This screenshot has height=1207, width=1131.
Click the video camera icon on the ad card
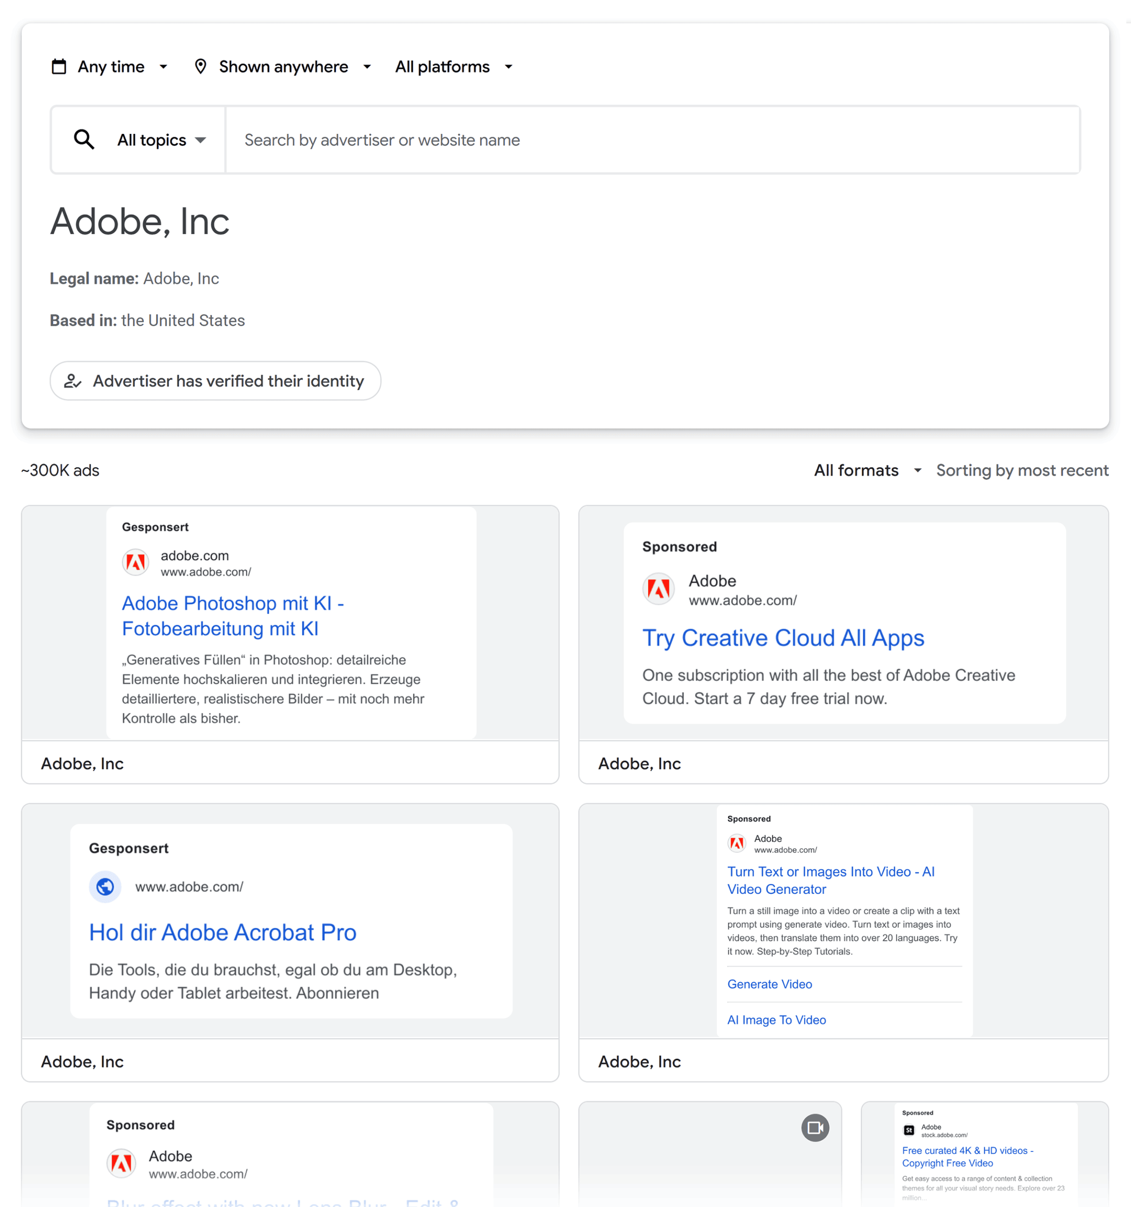(815, 1128)
